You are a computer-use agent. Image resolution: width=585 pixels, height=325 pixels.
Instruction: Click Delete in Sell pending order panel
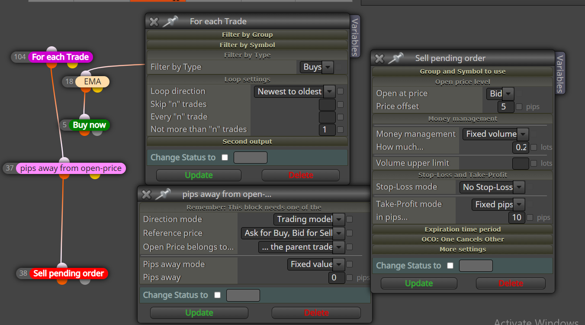[x=511, y=283]
